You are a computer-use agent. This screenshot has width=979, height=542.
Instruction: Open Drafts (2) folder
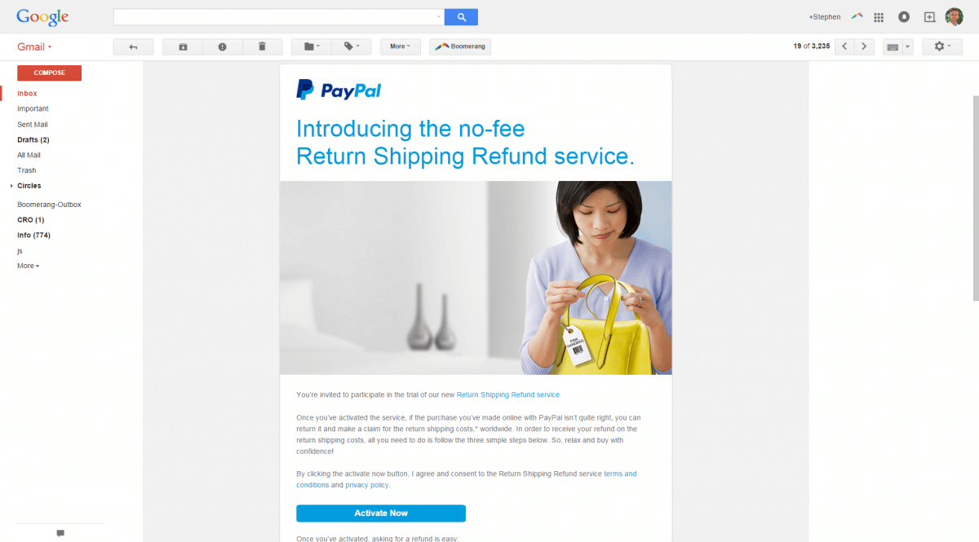[x=33, y=140]
